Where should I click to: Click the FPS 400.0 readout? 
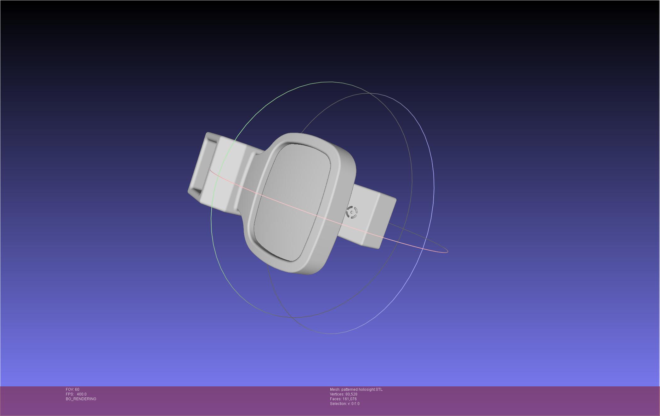pos(76,394)
